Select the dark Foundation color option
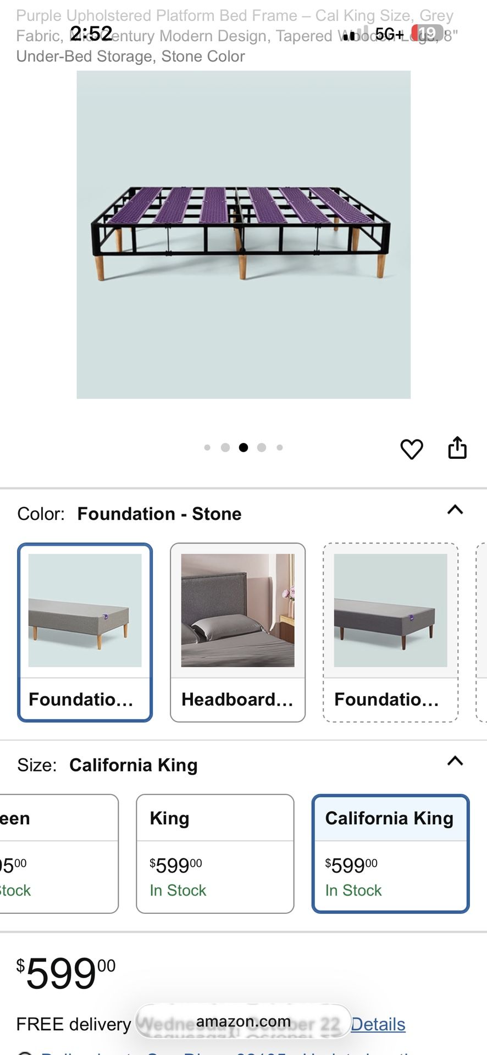This screenshot has height=1055, width=487. point(390,632)
